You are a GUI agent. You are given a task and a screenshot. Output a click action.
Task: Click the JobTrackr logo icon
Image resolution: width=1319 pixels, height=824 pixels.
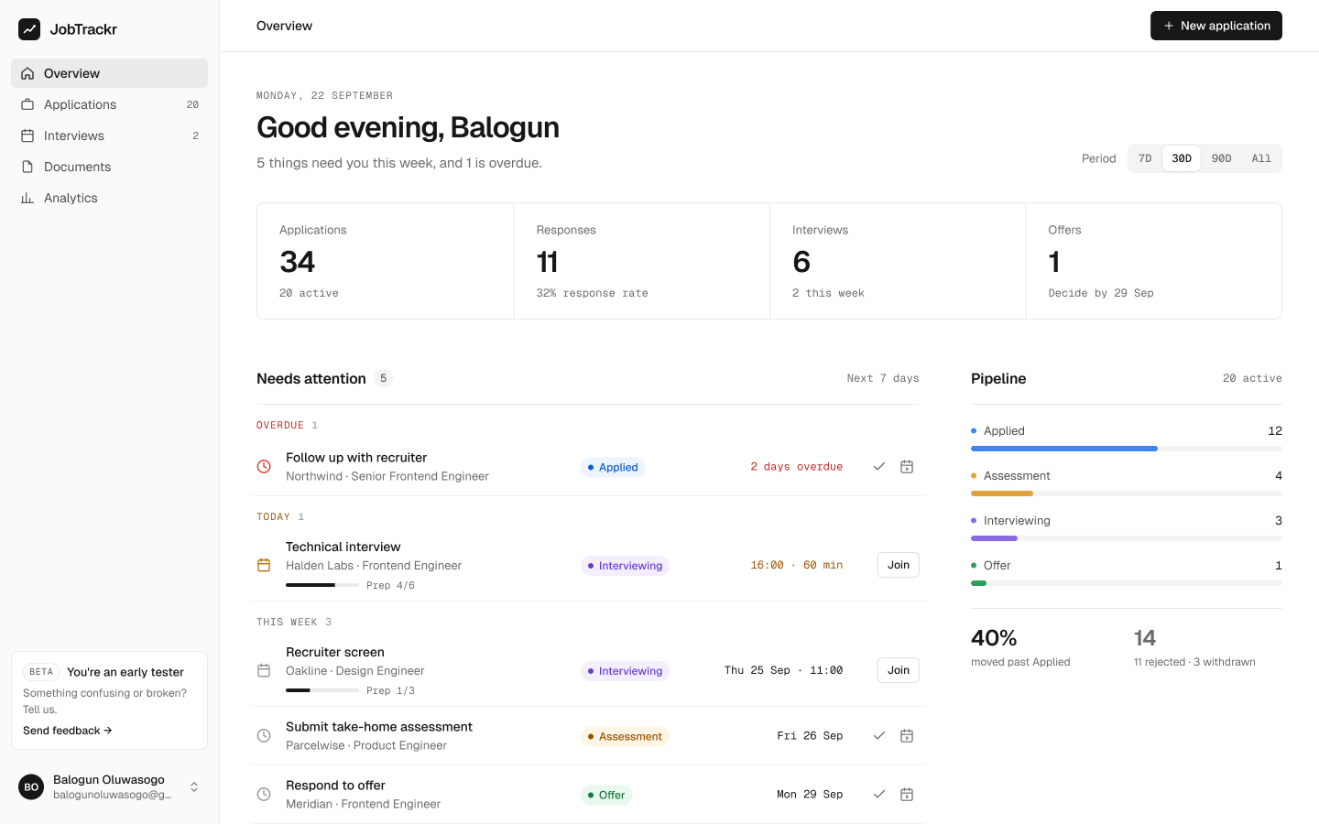29,29
